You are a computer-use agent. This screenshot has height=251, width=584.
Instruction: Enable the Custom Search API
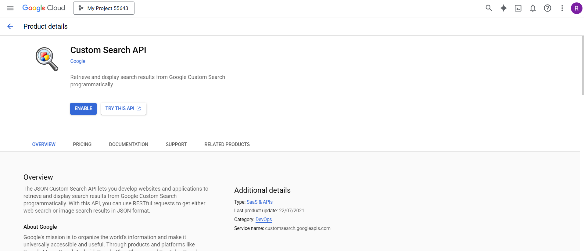click(x=83, y=109)
